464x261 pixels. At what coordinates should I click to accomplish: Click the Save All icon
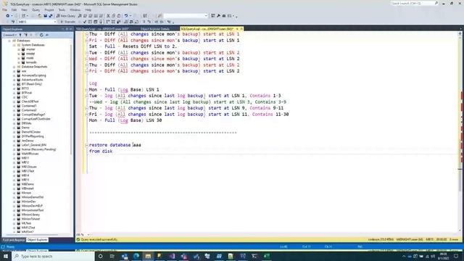point(51,16)
